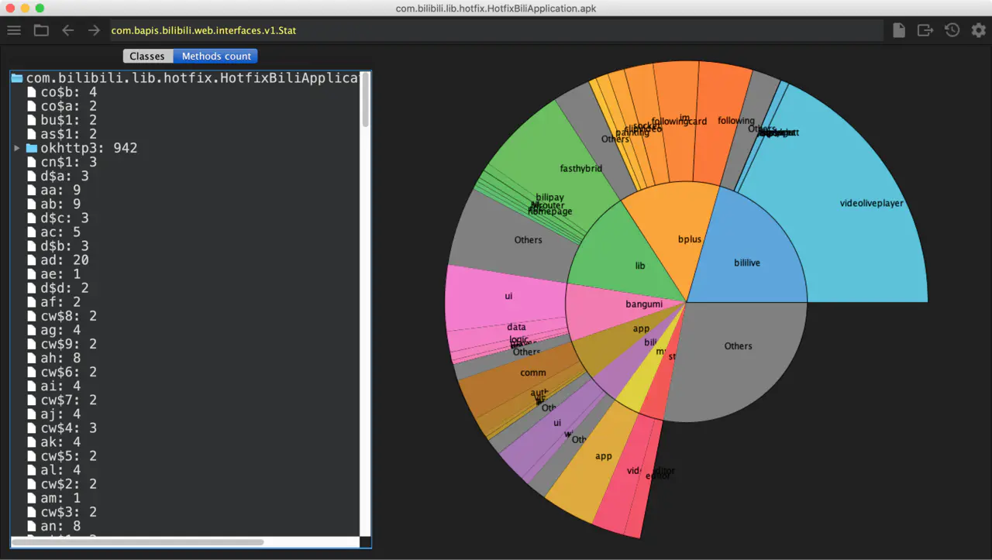Select the 'aa: 9' row
992x560 pixels.
184,190
